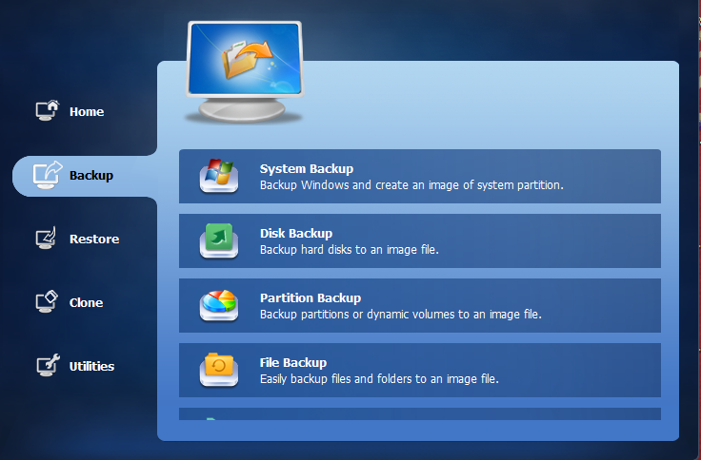The width and height of the screenshot is (701, 460).
Task: Click 'Backup Windows and create an image' text
Action: (411, 184)
